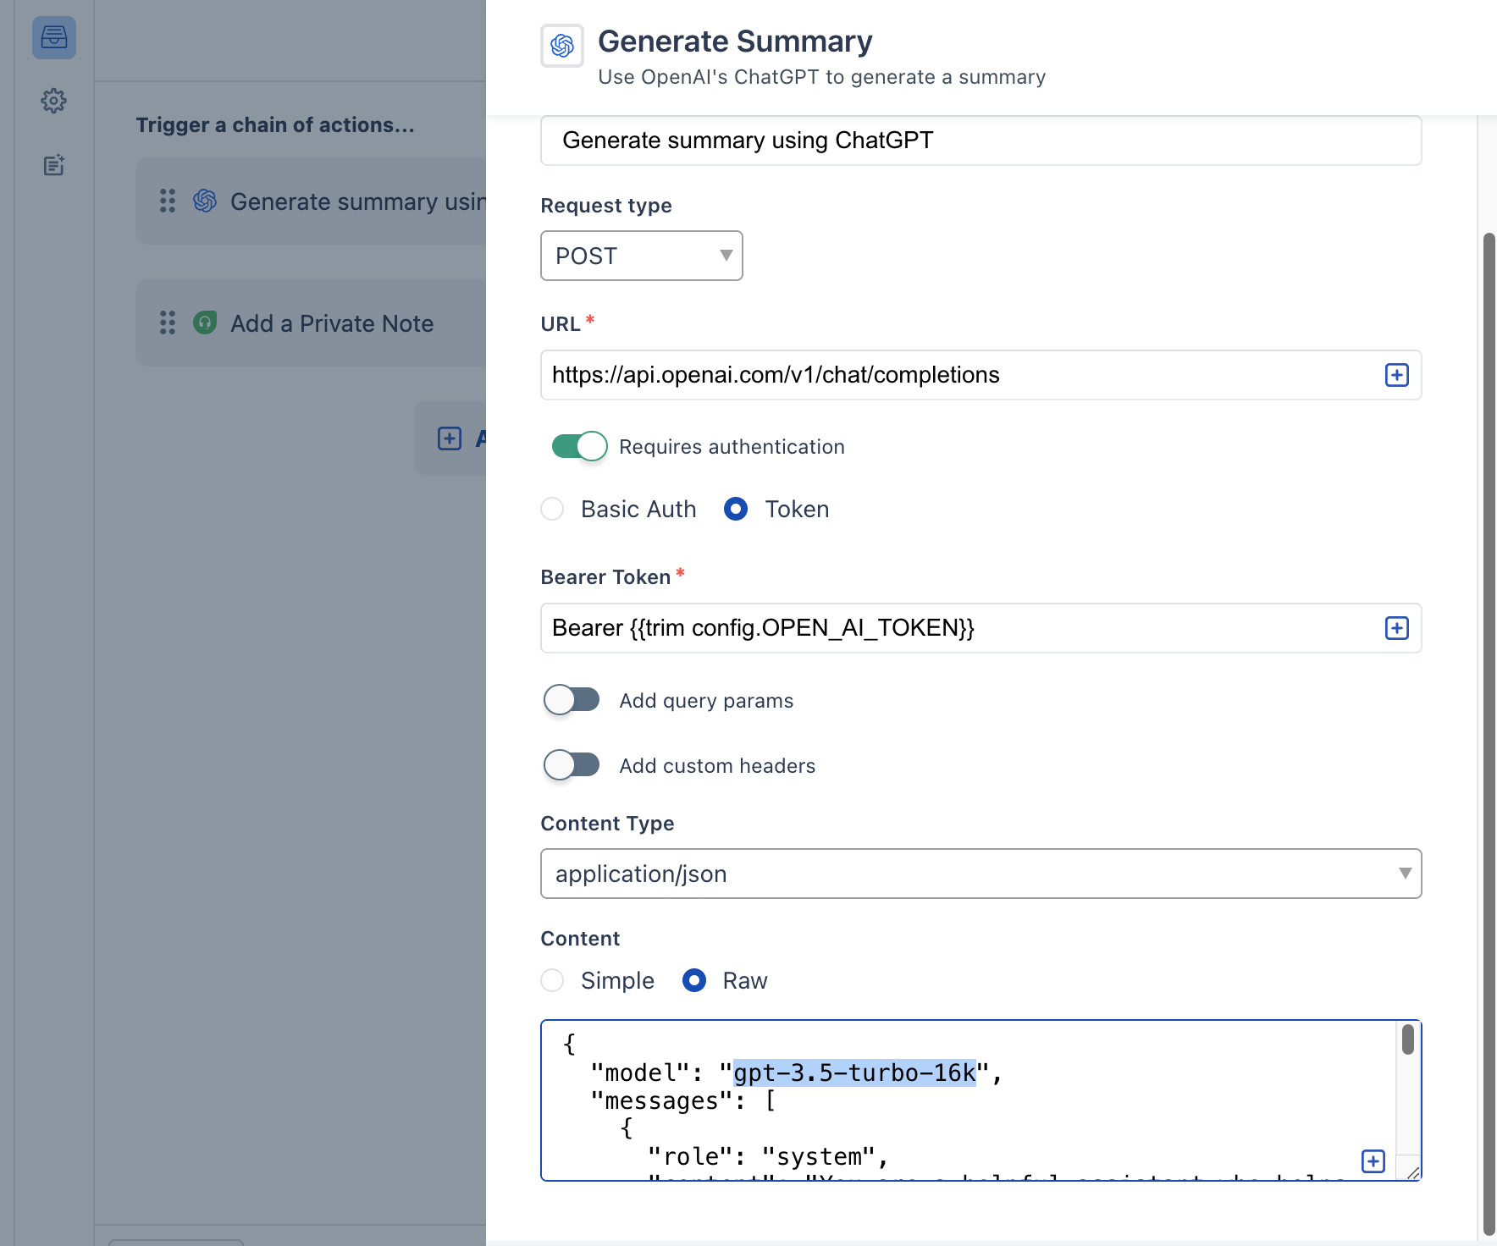This screenshot has height=1246, width=1497.
Task: Open the inbox icon in the left sidebar
Action: click(x=54, y=38)
